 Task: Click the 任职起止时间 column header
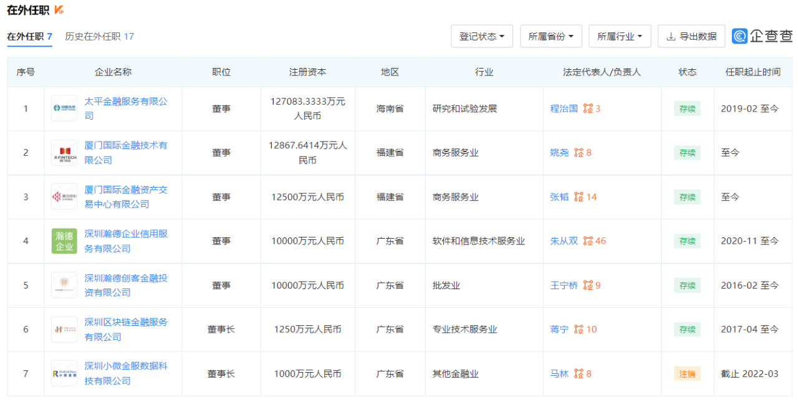click(753, 72)
